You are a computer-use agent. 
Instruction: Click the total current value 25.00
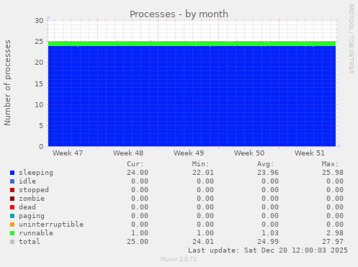[x=138, y=242]
